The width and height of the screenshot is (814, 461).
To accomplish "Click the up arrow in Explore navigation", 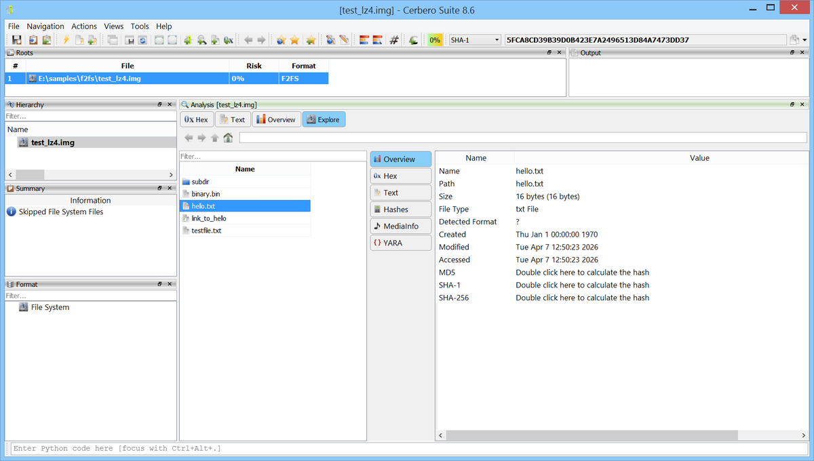I will point(215,138).
